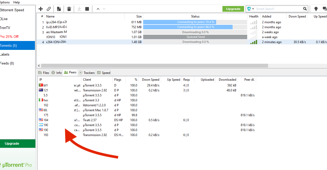Switch to the Info tab

coord(57,73)
